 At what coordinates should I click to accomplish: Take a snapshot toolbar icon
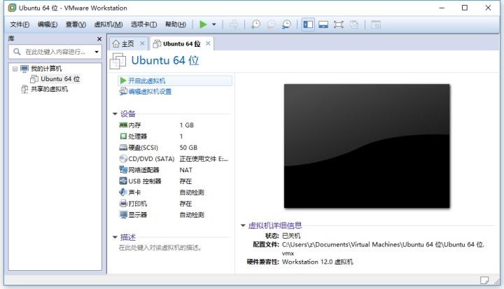pyautogui.click(x=256, y=24)
